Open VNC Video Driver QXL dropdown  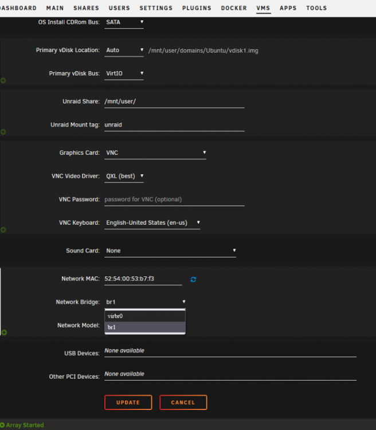[124, 177]
